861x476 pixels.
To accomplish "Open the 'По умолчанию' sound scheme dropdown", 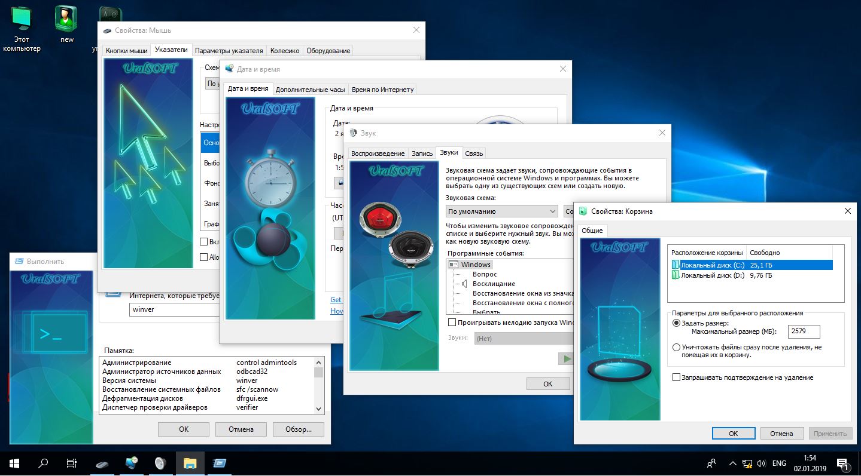I will 501,211.
